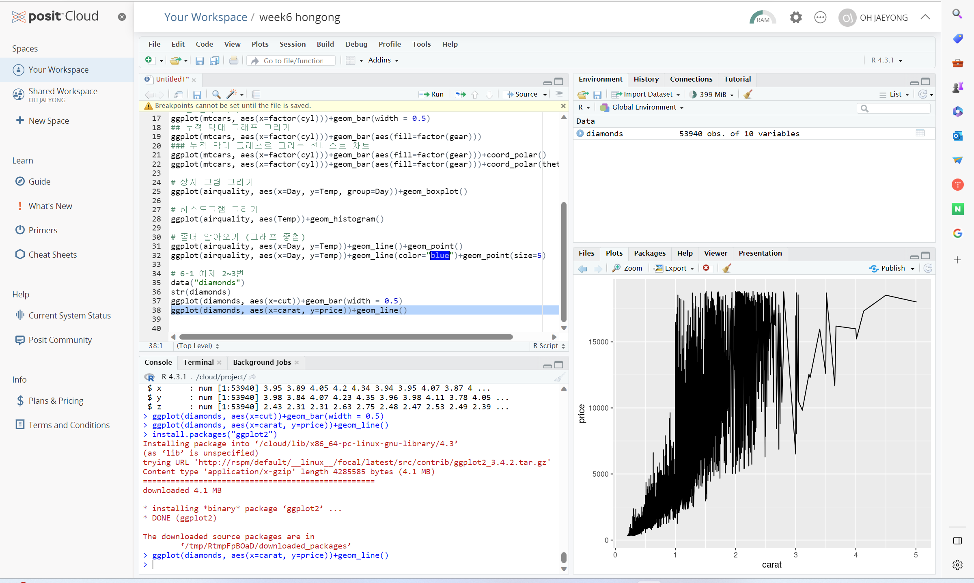Screen dimensions: 974x583
Task: Open the Your Workspace breadcrumb link
Action: click(x=205, y=17)
